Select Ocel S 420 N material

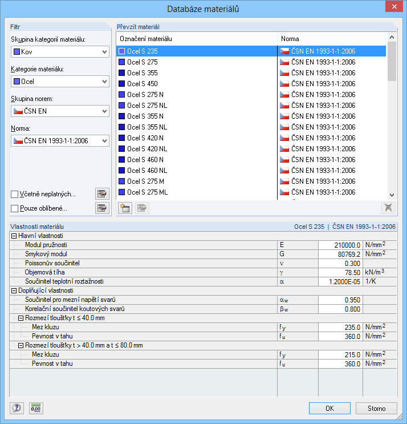(145, 138)
